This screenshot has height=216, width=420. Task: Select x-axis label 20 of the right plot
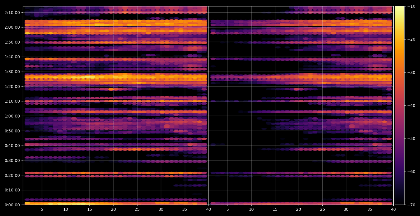[x=299, y=210]
